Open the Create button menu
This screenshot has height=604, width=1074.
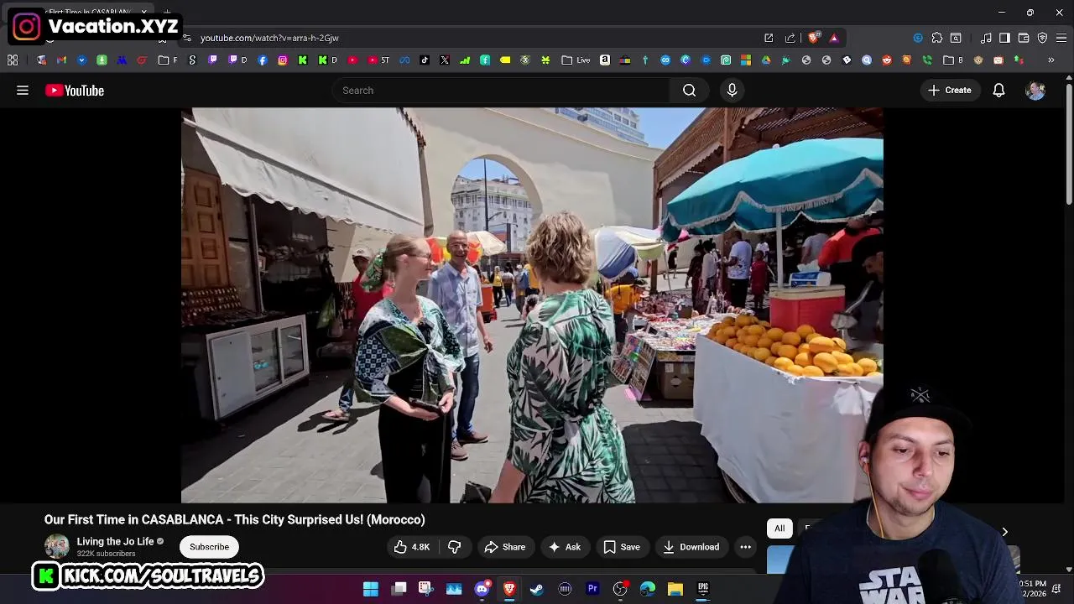[950, 91]
